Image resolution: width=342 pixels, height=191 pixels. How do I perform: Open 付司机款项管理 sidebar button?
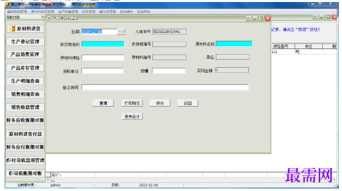click(25, 160)
